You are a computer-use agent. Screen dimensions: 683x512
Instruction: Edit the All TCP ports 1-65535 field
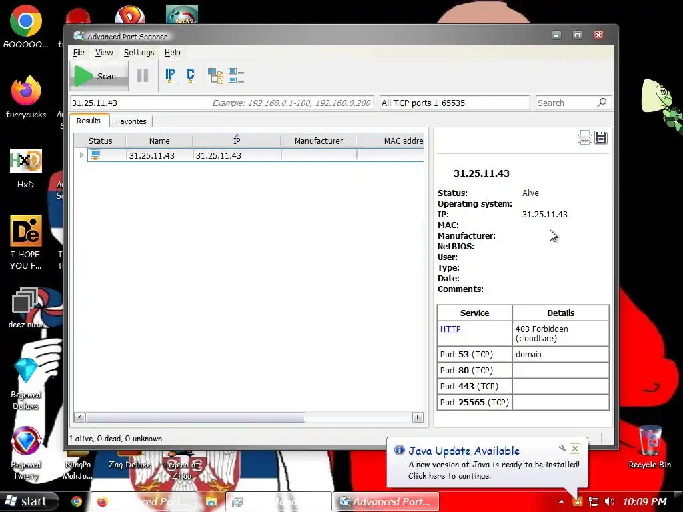[454, 103]
